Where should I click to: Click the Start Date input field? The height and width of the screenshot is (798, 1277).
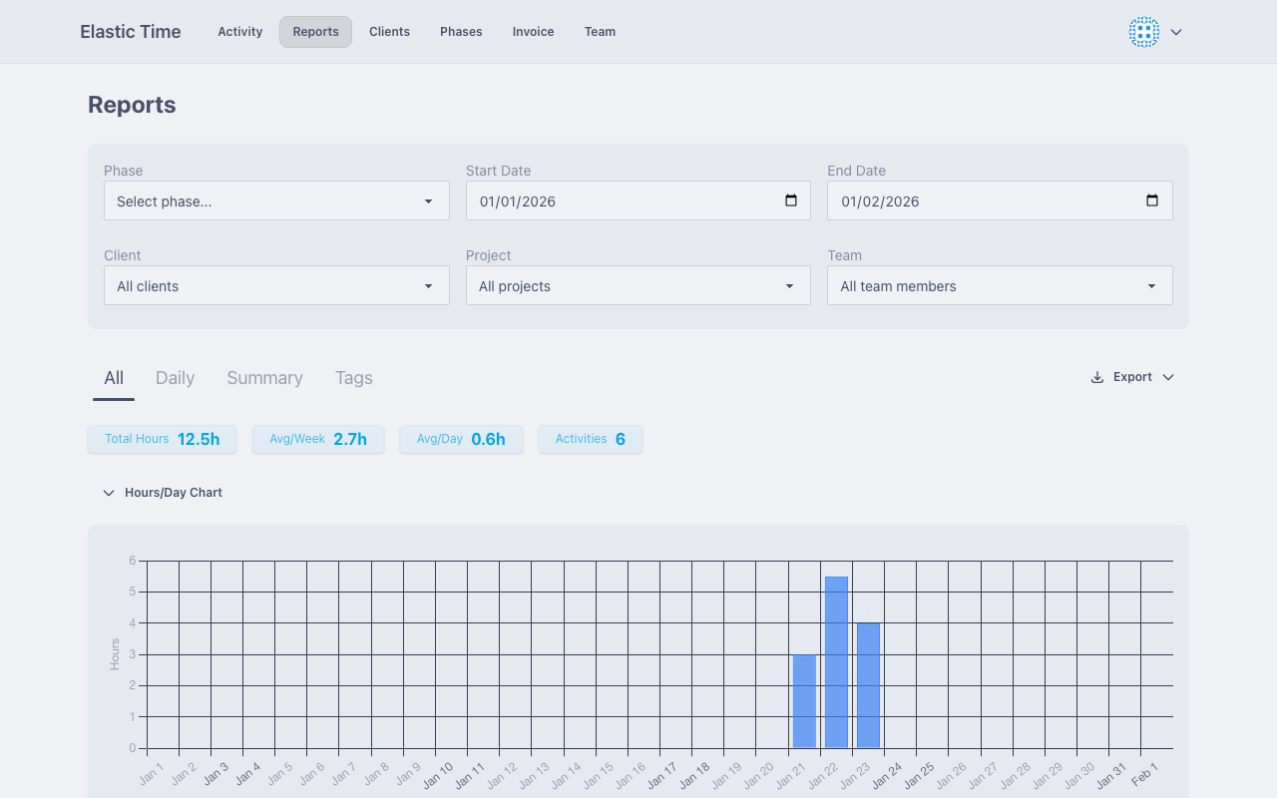click(x=619, y=200)
